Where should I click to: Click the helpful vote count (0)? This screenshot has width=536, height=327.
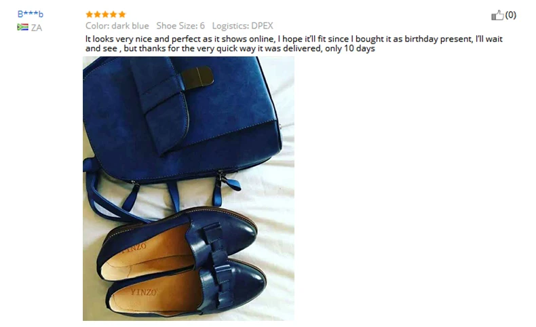pyautogui.click(x=511, y=15)
